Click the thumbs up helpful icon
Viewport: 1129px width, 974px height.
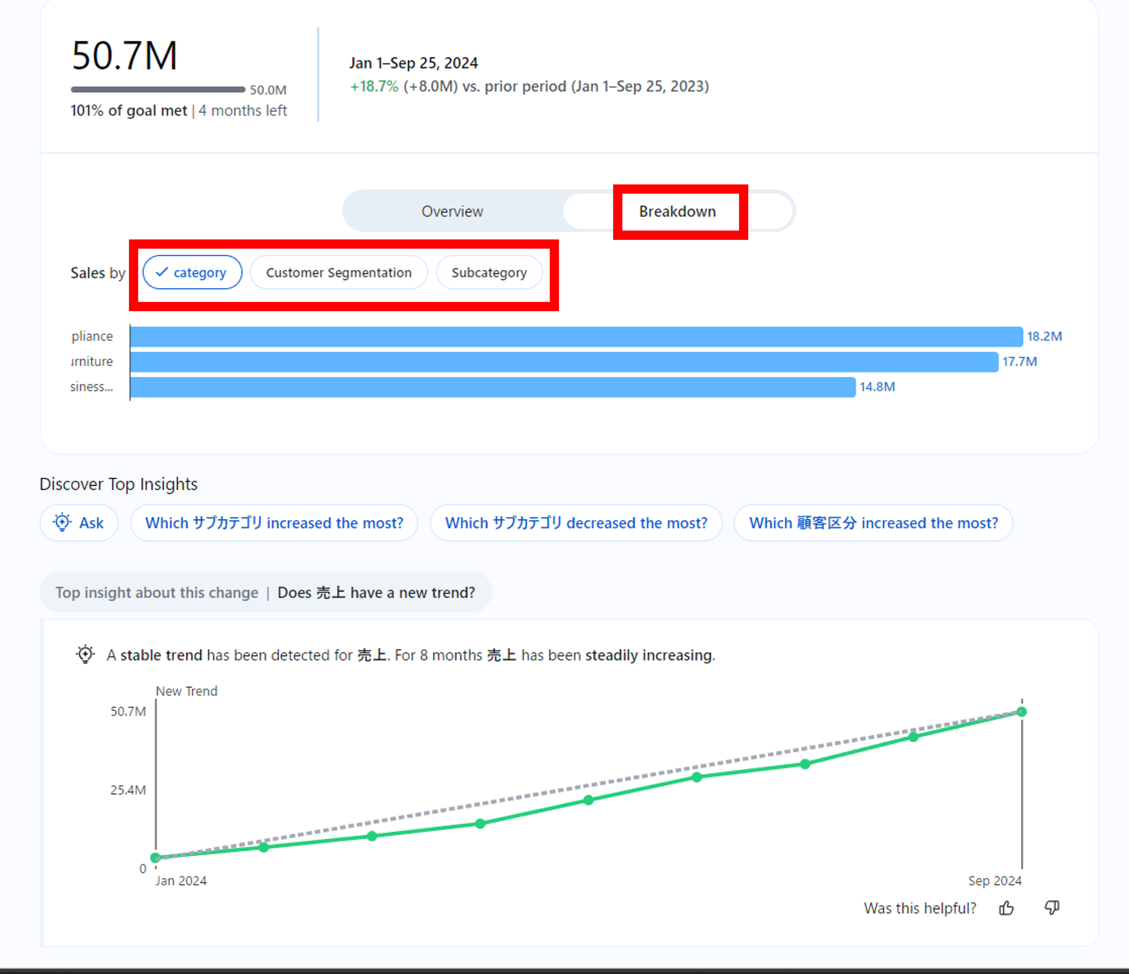pos(1006,908)
